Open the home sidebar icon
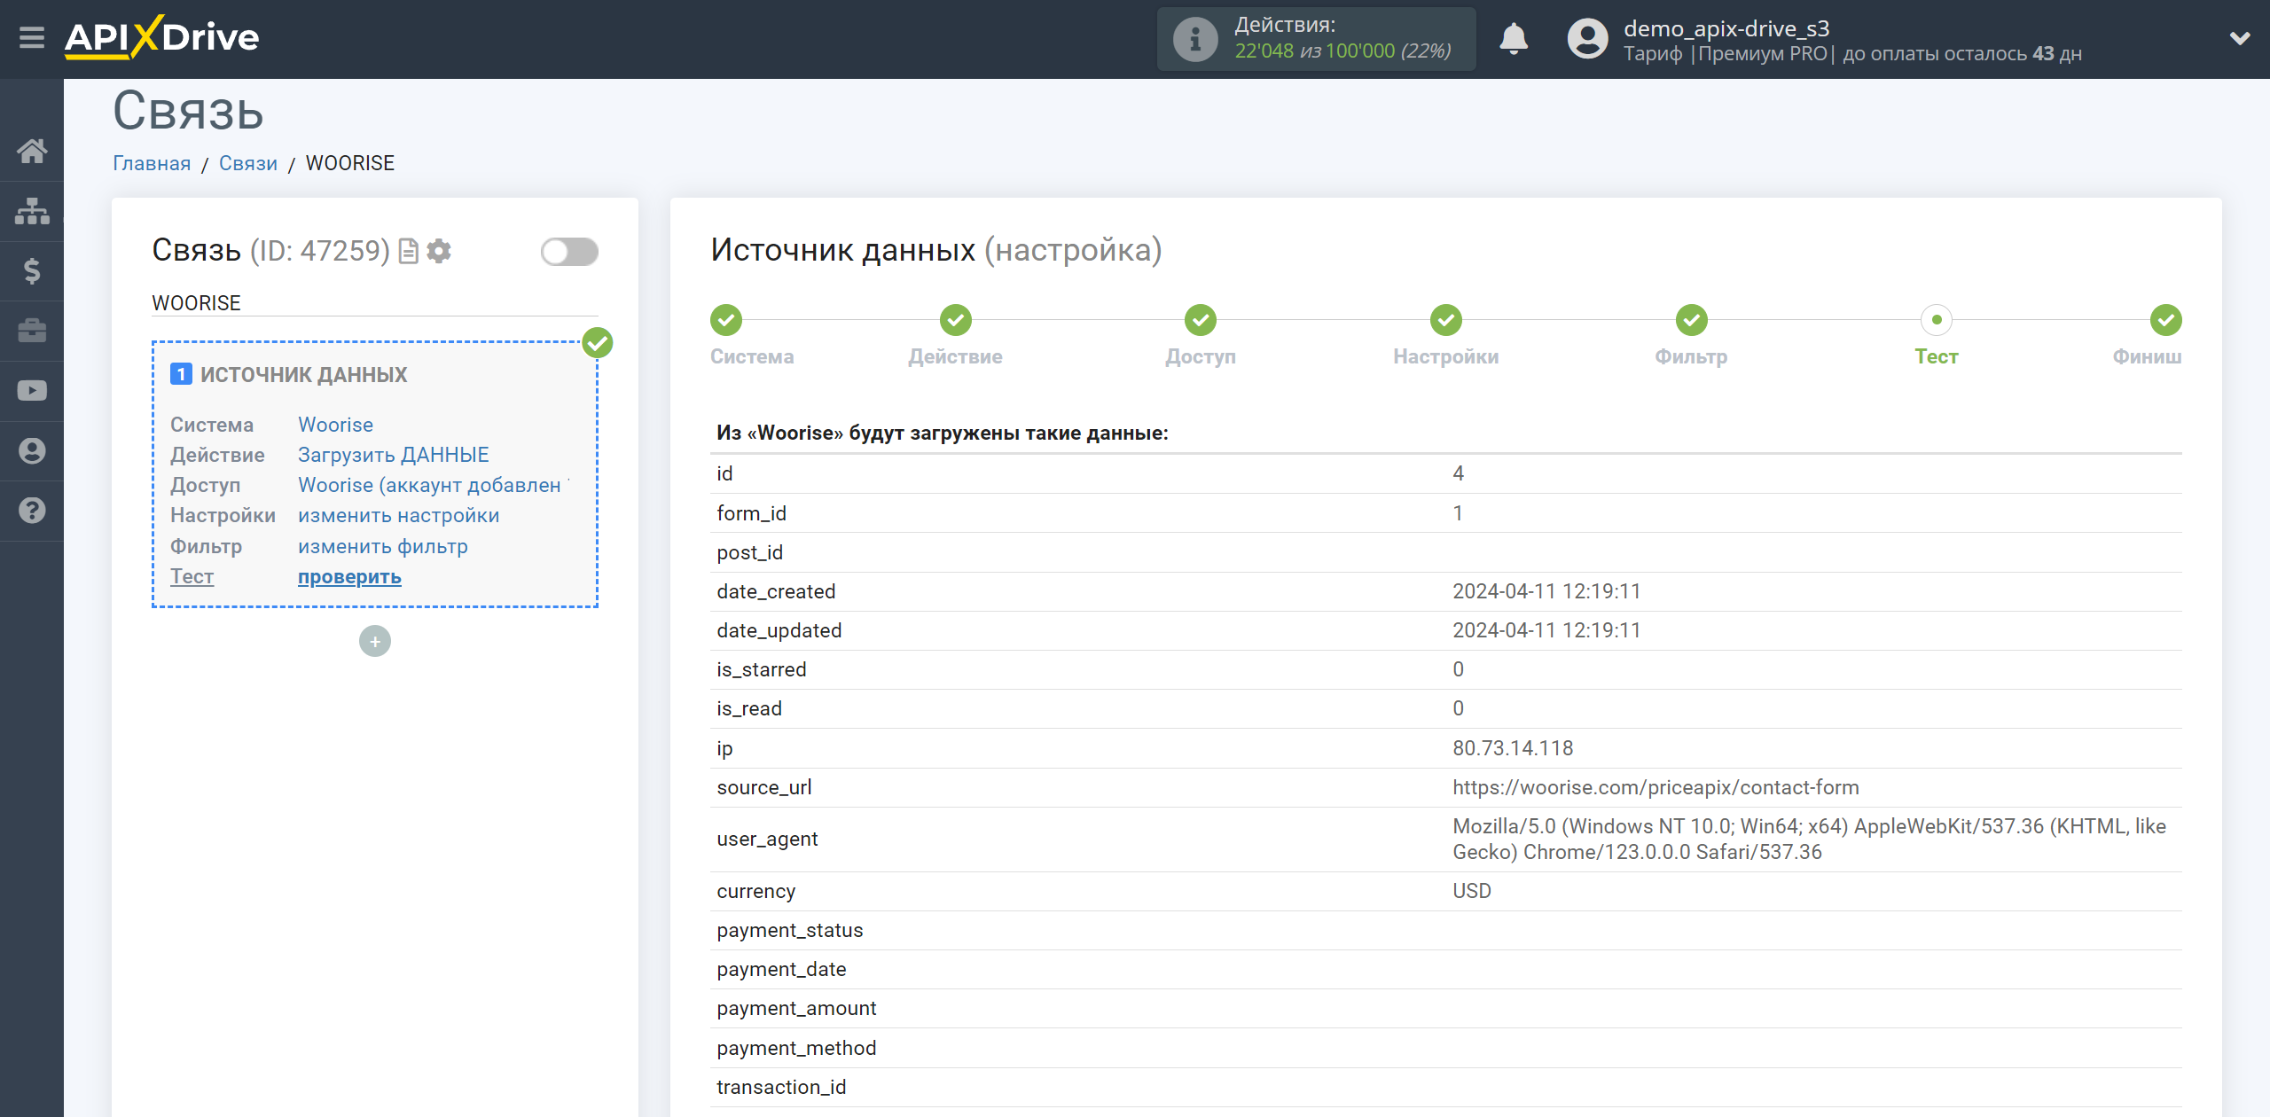This screenshot has width=2270, height=1117. (32, 151)
